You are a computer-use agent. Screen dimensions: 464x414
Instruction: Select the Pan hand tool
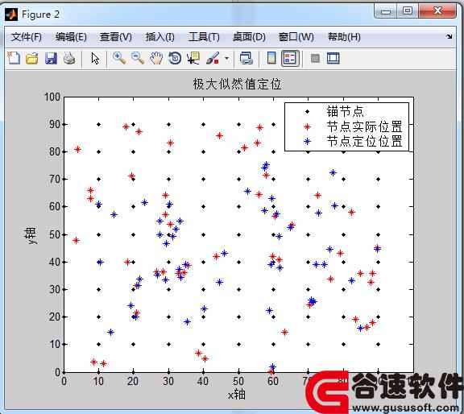pyautogui.click(x=156, y=58)
